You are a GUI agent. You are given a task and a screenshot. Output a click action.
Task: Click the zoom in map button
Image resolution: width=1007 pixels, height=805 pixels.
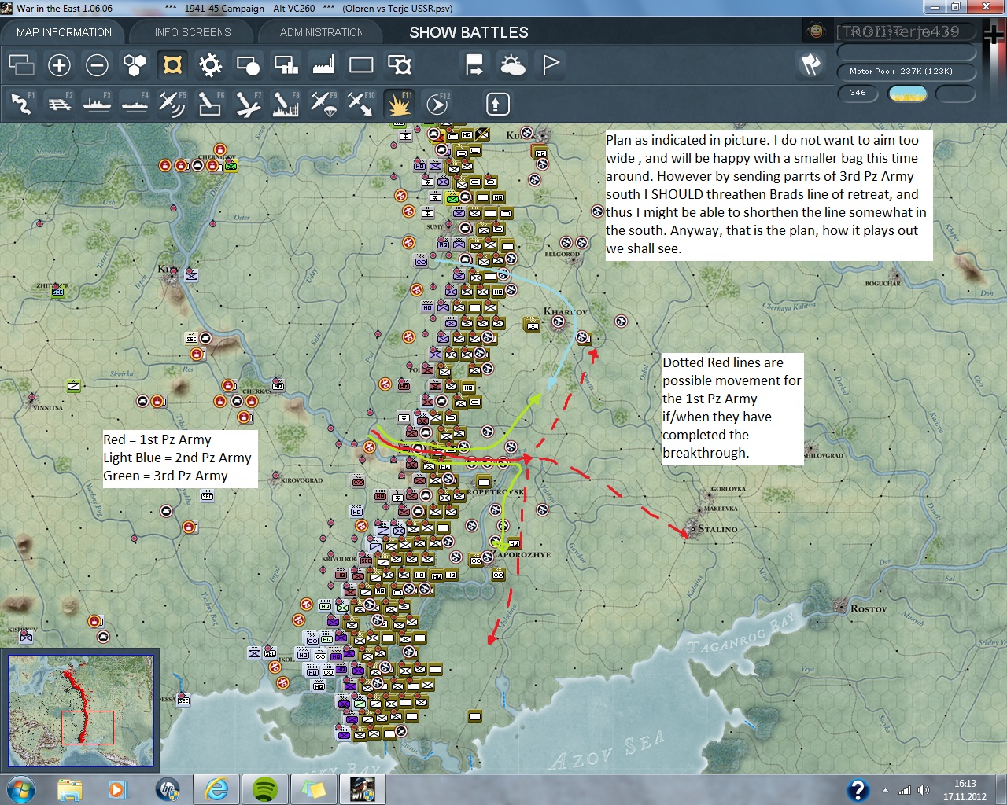point(59,65)
